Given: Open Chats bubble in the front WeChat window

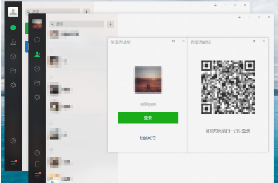Looking at the screenshot, I should tap(37, 40).
